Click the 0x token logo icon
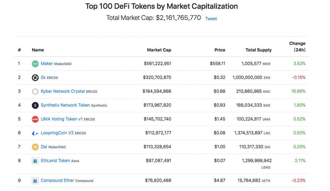 point(35,77)
